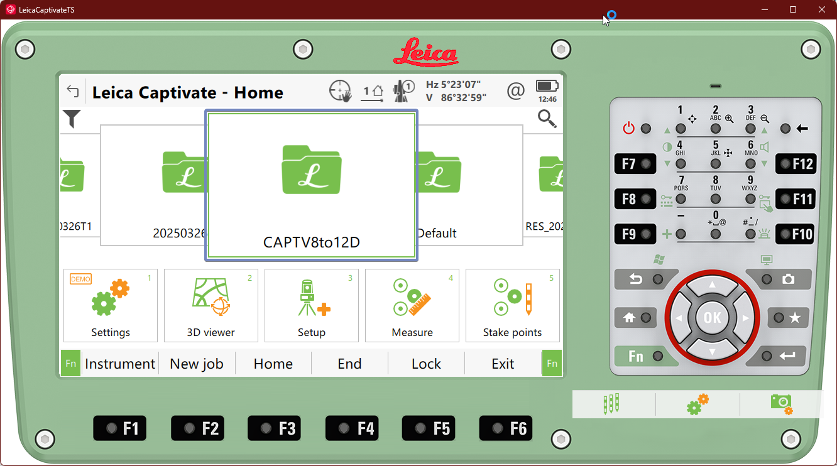
Task: Click the F12 function key
Action: click(x=796, y=164)
